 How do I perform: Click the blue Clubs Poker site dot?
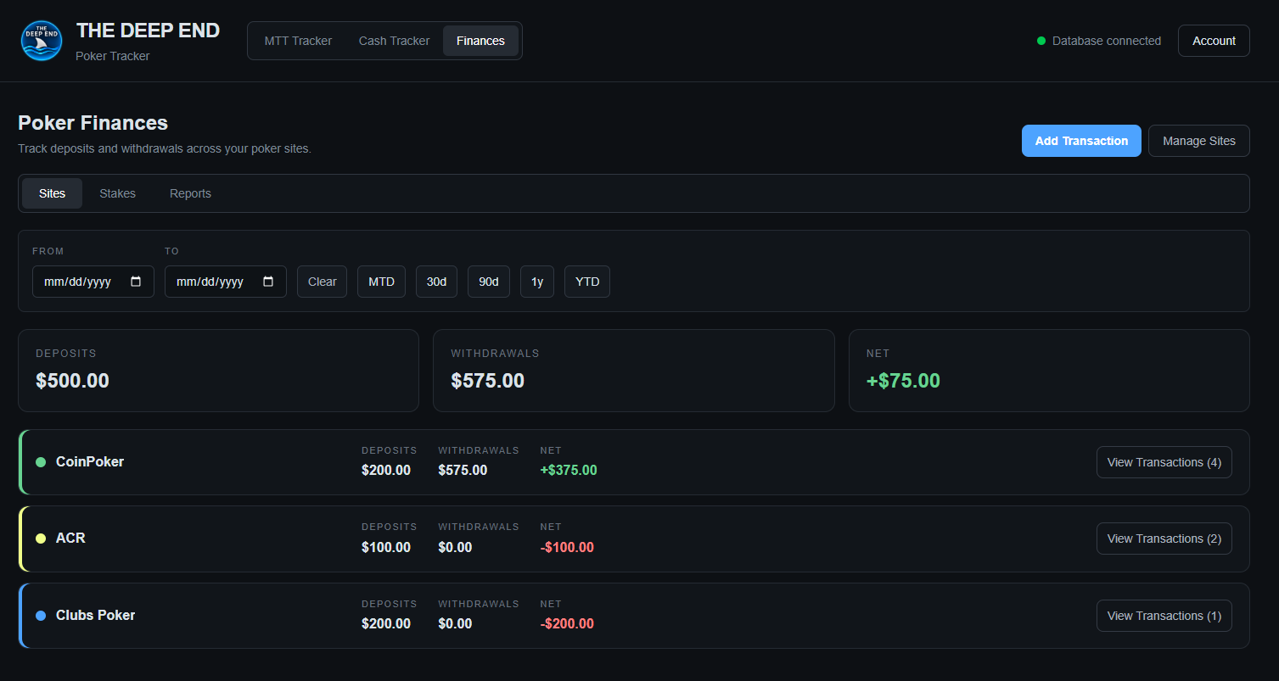pyautogui.click(x=41, y=616)
